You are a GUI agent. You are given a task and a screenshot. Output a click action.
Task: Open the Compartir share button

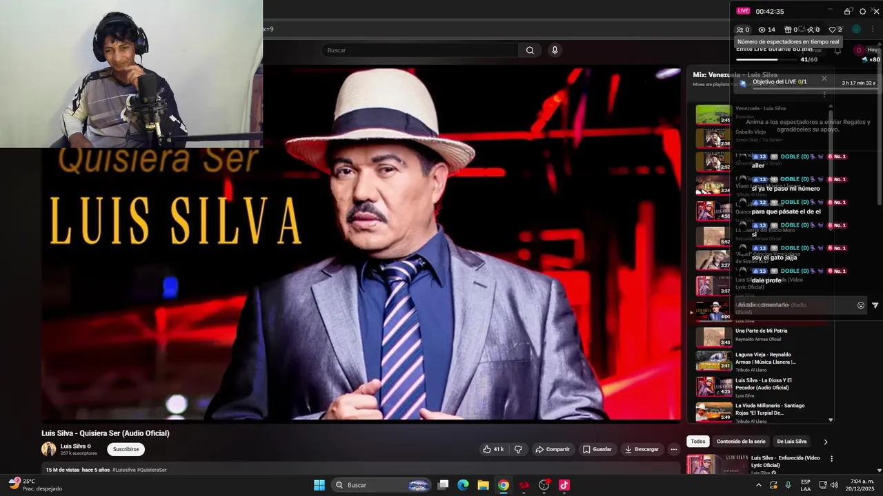553,449
